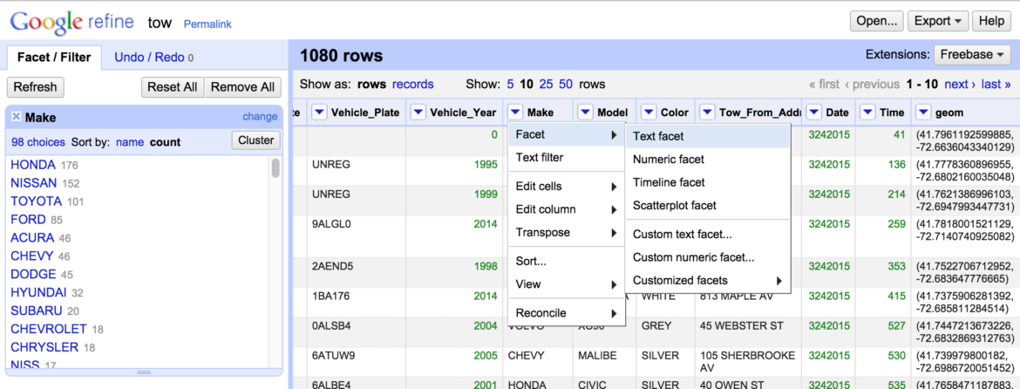Screen dimensions: 1020x389
Task: Expand the Customized facets submenu
Action: [708, 281]
